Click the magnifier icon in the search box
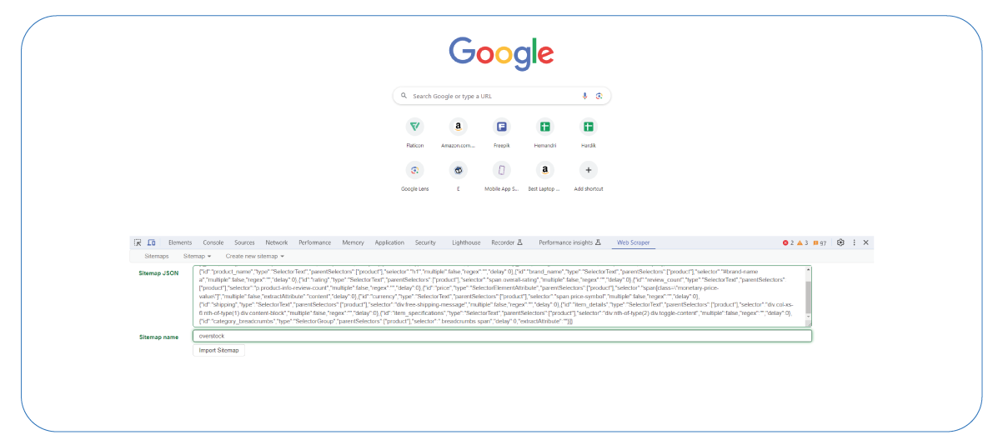The height and width of the screenshot is (445, 1003). (404, 96)
